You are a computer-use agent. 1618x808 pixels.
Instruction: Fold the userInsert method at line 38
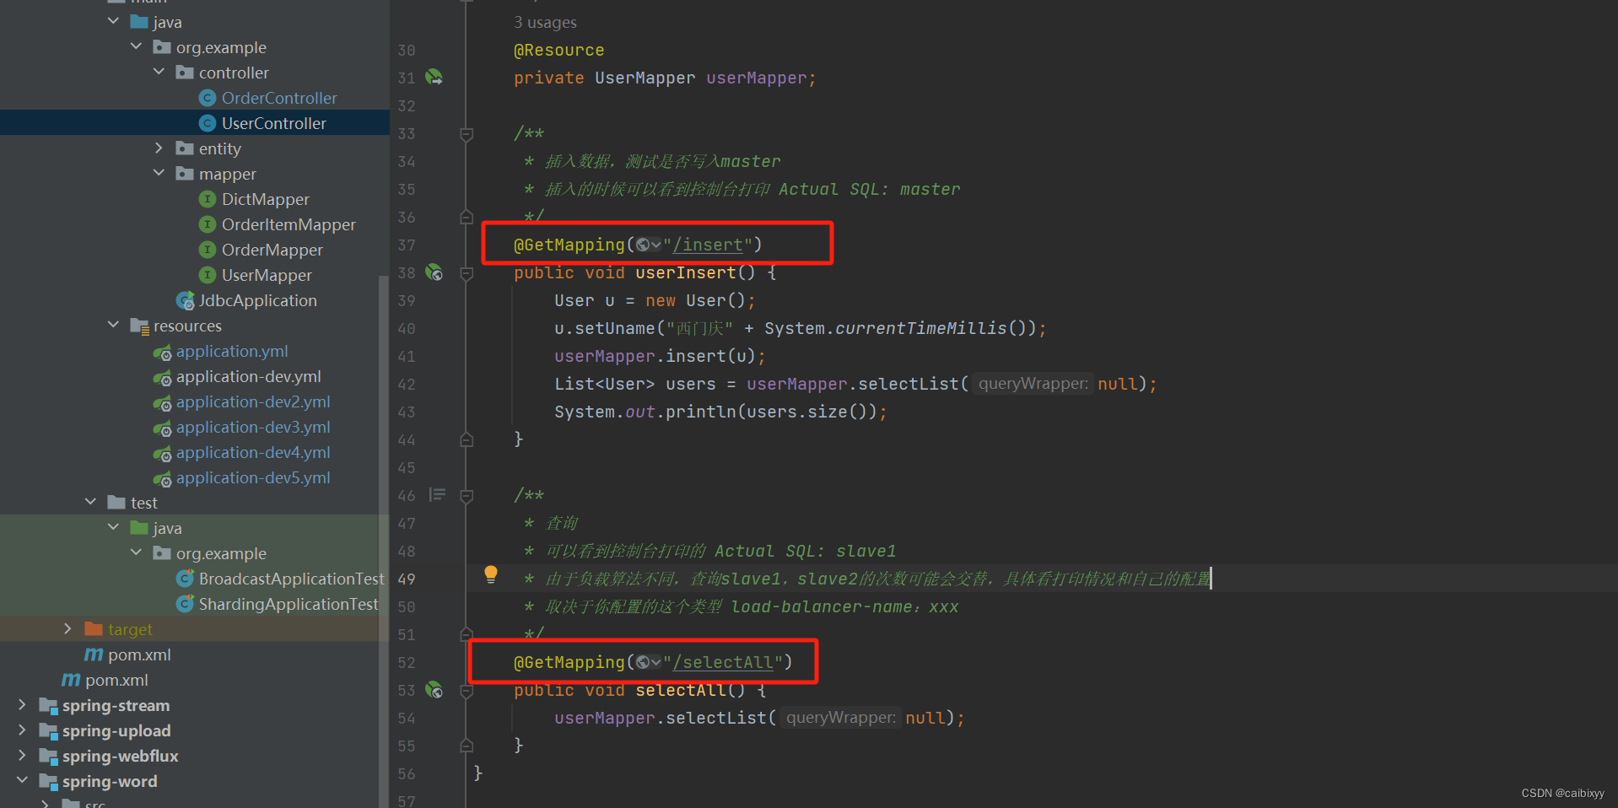[467, 273]
